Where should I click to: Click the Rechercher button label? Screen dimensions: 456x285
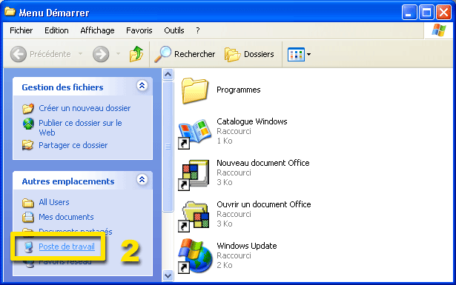pyautogui.click(x=194, y=54)
